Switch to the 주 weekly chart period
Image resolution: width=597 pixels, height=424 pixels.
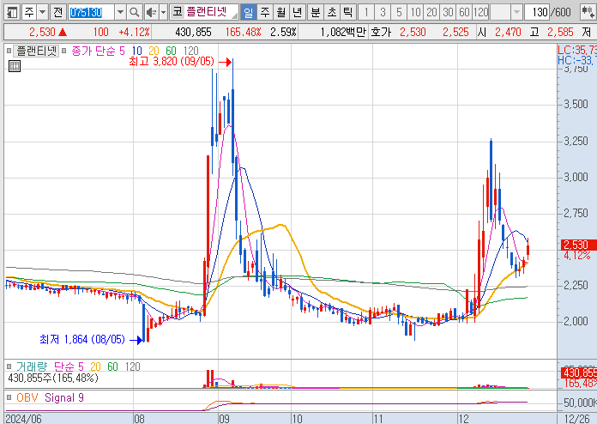264,13
